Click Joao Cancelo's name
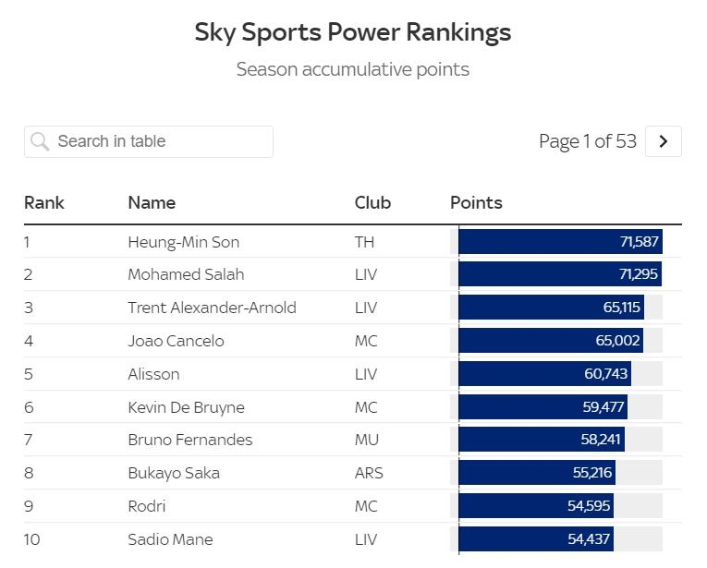707x568 pixels. tap(176, 341)
